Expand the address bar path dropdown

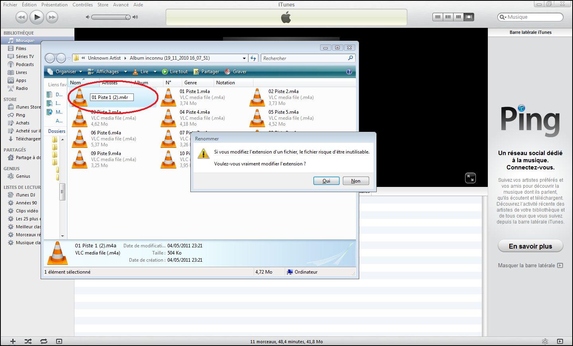(244, 58)
